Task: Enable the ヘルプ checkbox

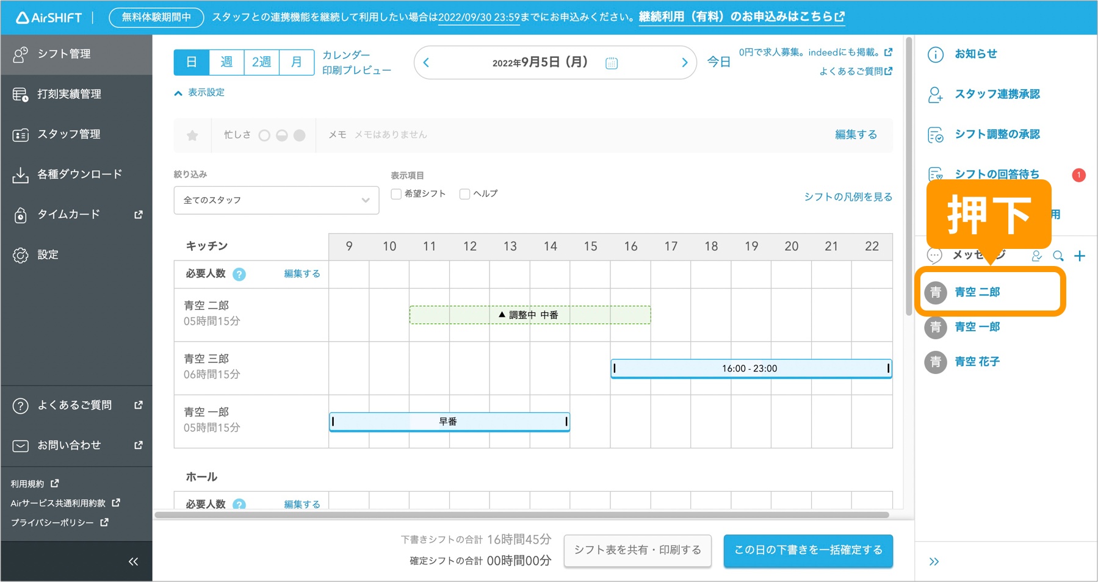Action: [x=464, y=194]
